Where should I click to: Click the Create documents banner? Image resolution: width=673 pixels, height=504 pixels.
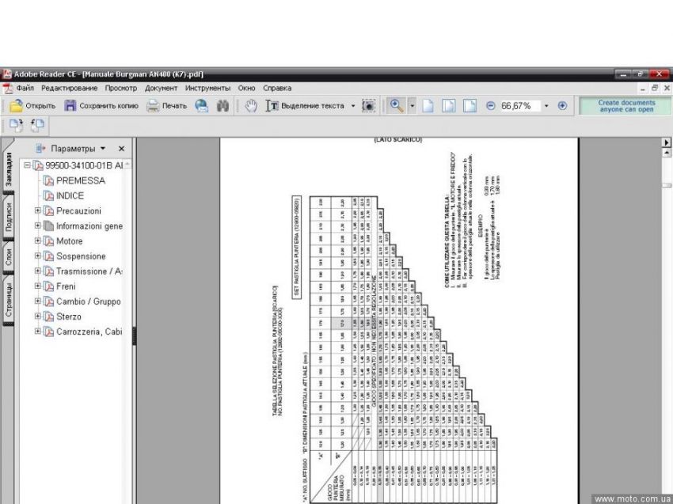(625, 106)
